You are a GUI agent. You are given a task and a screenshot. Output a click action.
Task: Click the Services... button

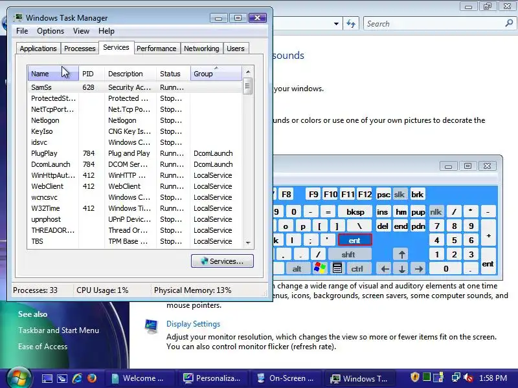coord(222,261)
